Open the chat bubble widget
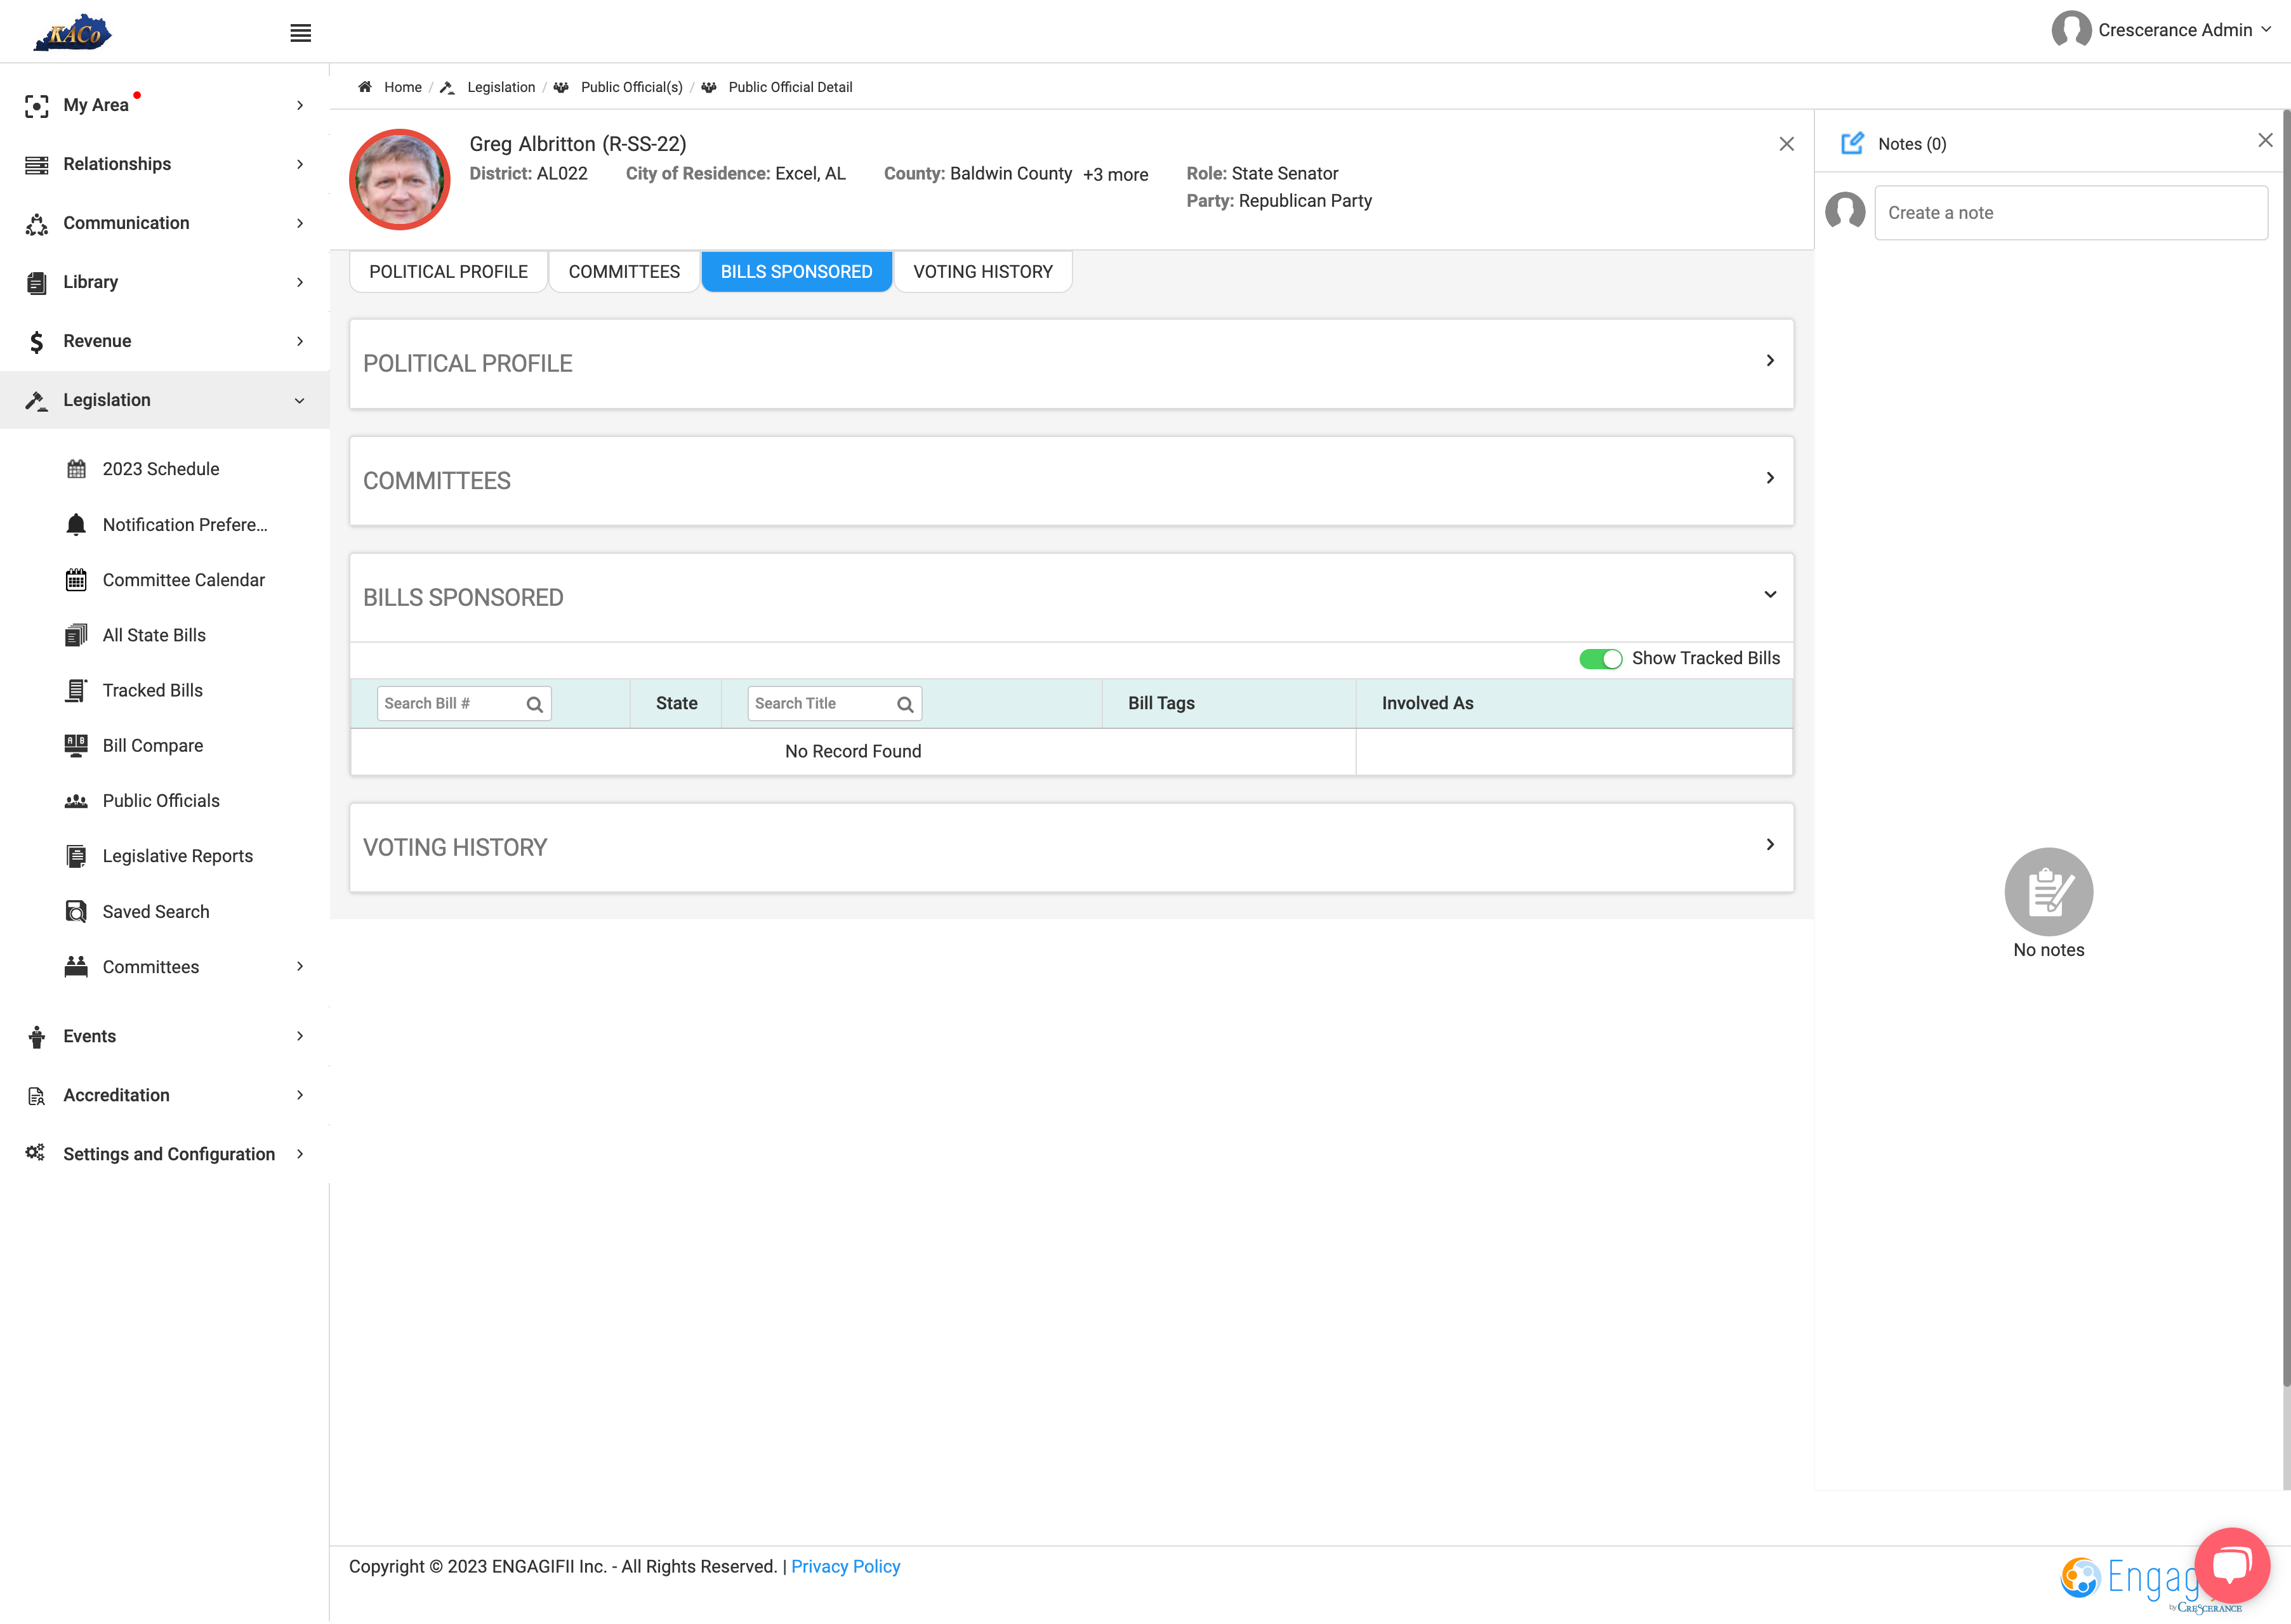 pos(2231,1566)
